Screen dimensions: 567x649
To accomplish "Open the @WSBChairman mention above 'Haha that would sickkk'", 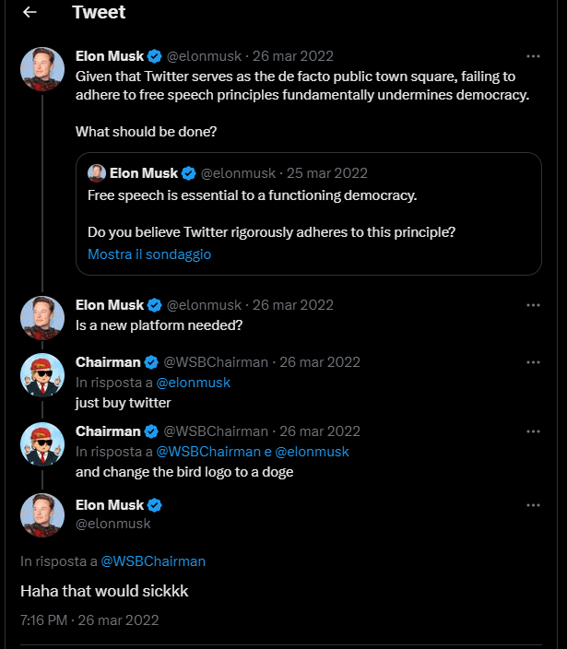I will (153, 560).
